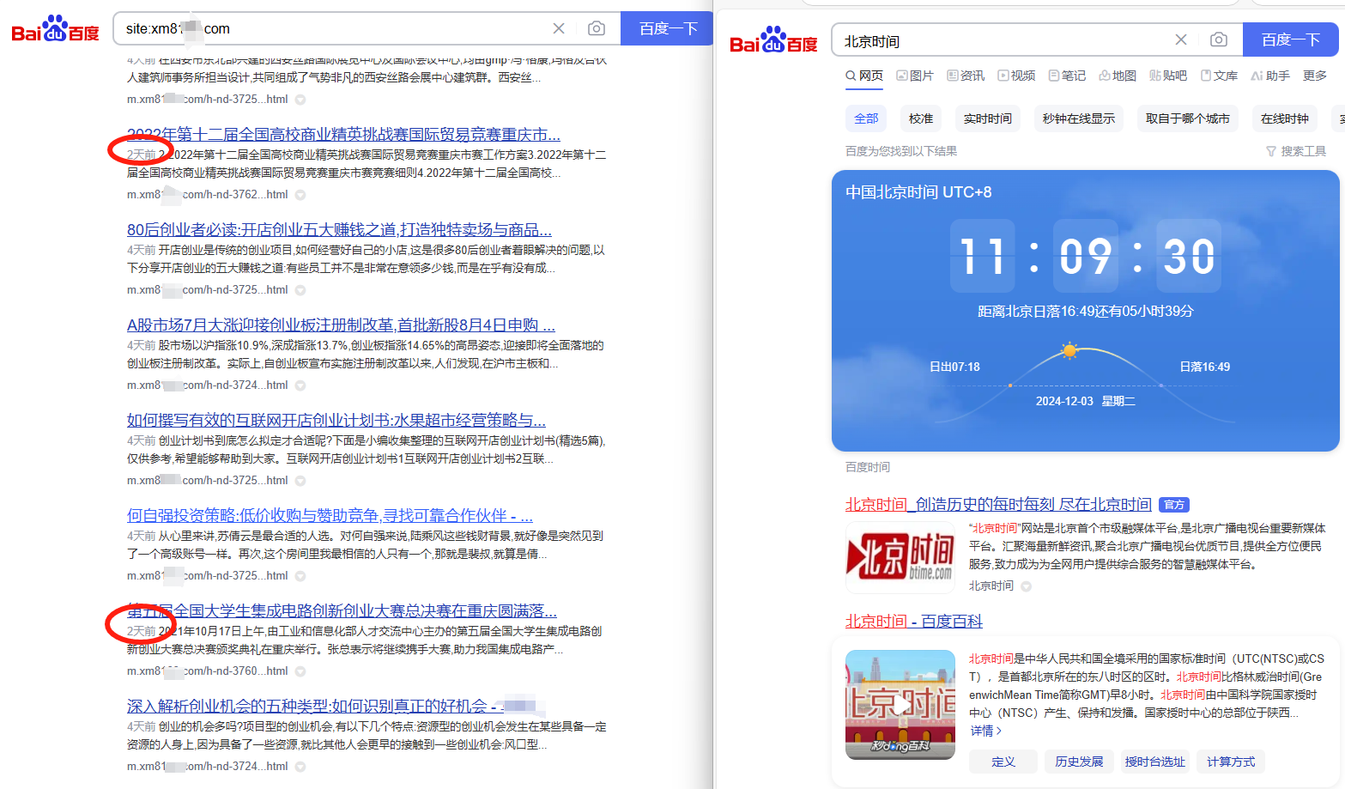Switch to the 地图 tab
1345x789 pixels.
coord(1118,76)
